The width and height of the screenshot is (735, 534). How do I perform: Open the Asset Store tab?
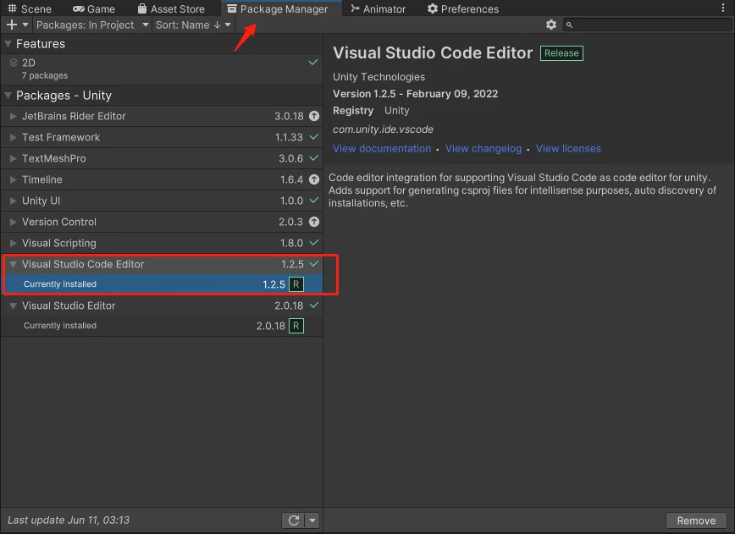(x=172, y=9)
